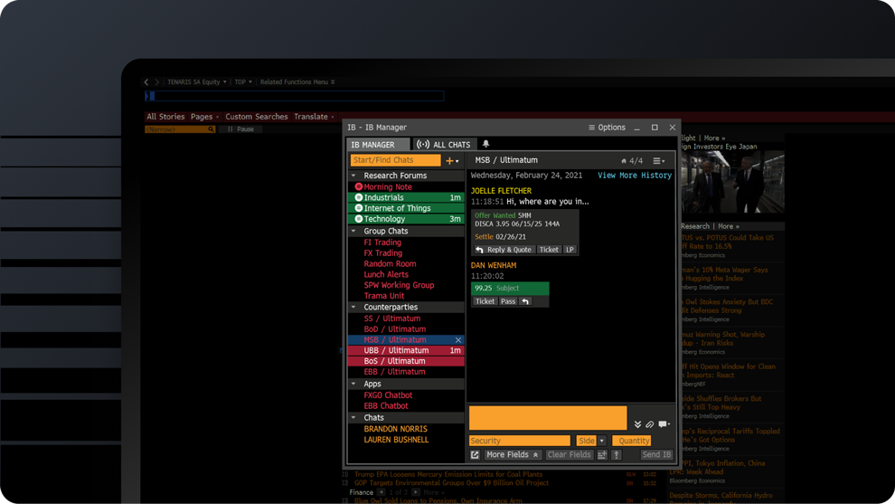Screen dimensions: 895x504
Task: Click the double-chevron expand icon beside message box
Action: pos(637,424)
